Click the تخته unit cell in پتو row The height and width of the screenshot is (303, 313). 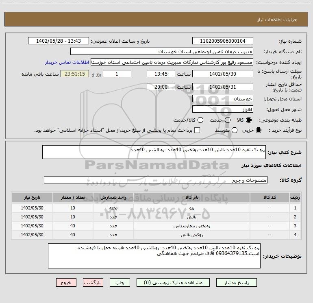click(x=113, y=208)
